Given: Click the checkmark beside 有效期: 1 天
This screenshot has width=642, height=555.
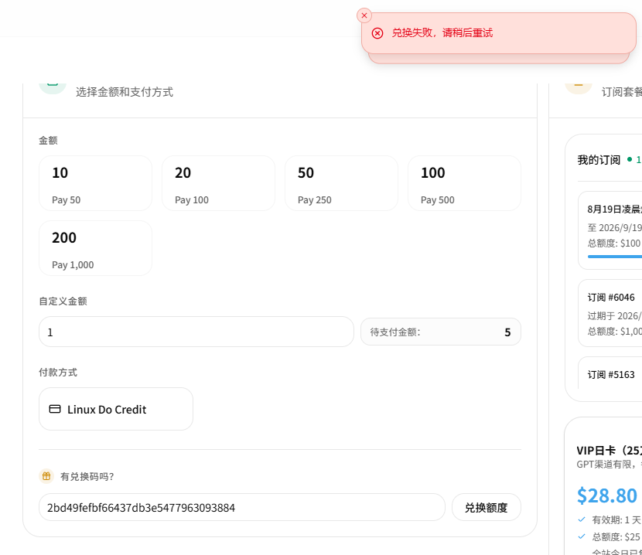Looking at the screenshot, I should [582, 519].
